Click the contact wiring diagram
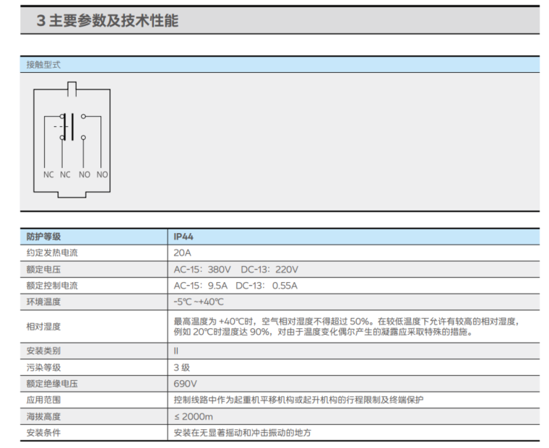This screenshot has height=448, width=549. coord(72,139)
